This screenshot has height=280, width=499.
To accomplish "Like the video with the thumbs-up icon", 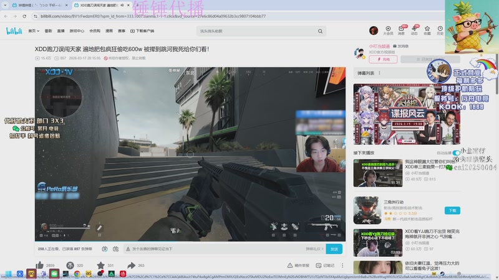I will click(39, 265).
